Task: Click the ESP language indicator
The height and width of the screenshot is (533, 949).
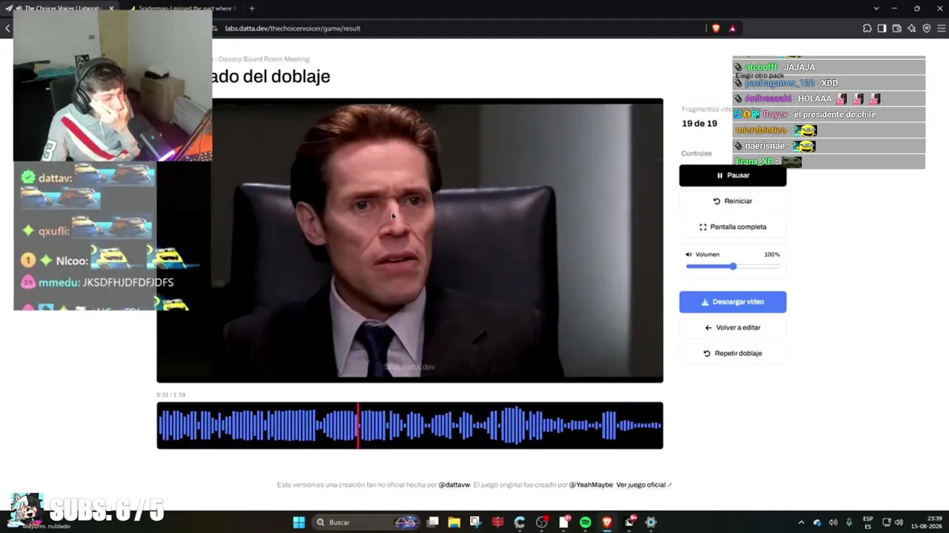Action: coord(868,522)
